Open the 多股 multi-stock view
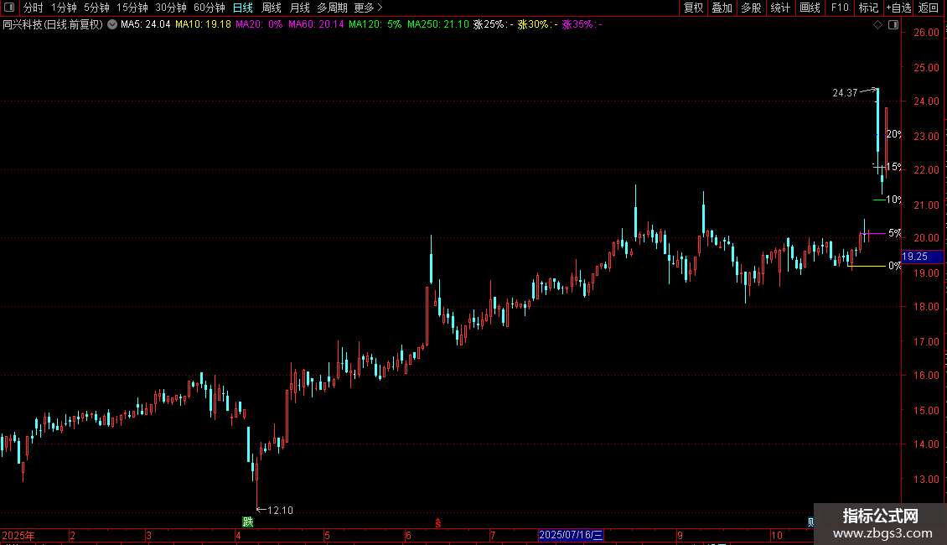Screen dimensions: 947x545 click(752, 8)
